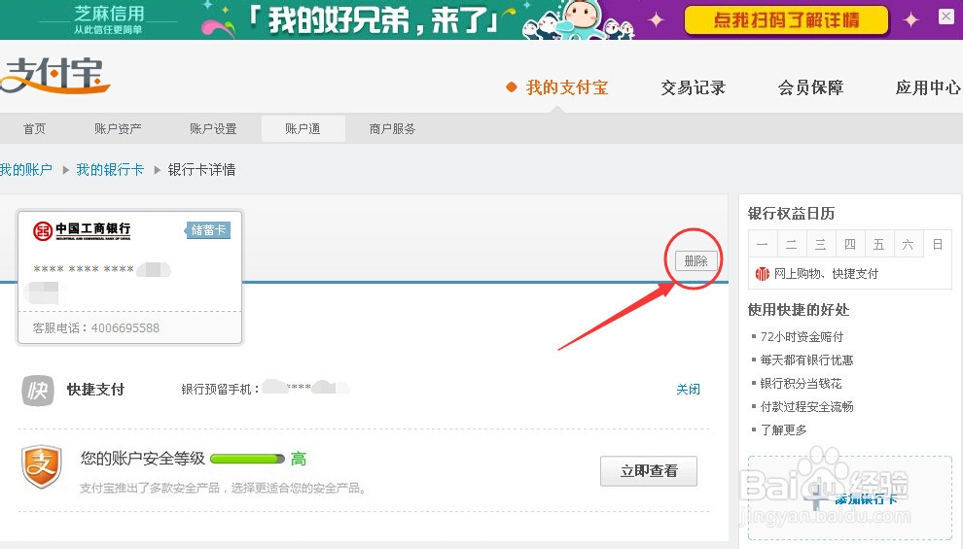Select 三 in bank benefits calendar

pyautogui.click(x=821, y=245)
